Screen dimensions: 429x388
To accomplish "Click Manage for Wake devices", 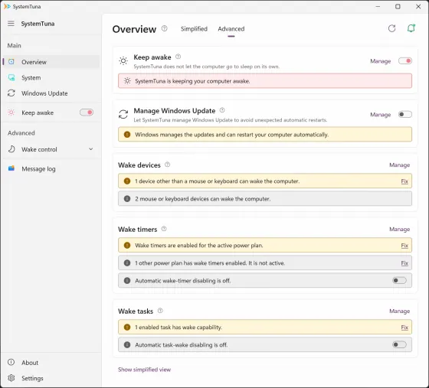I will (x=399, y=165).
